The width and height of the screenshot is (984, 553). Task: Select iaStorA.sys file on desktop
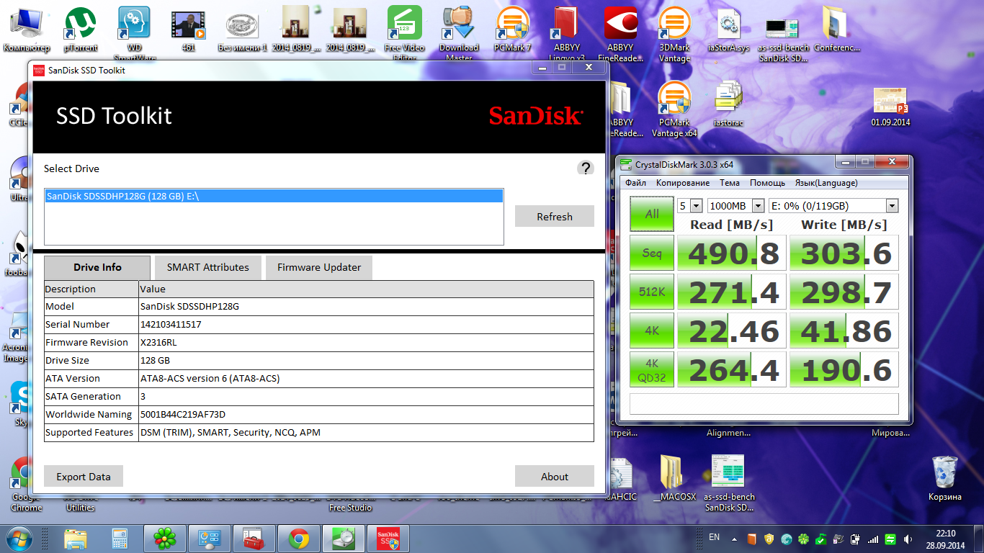[729, 30]
